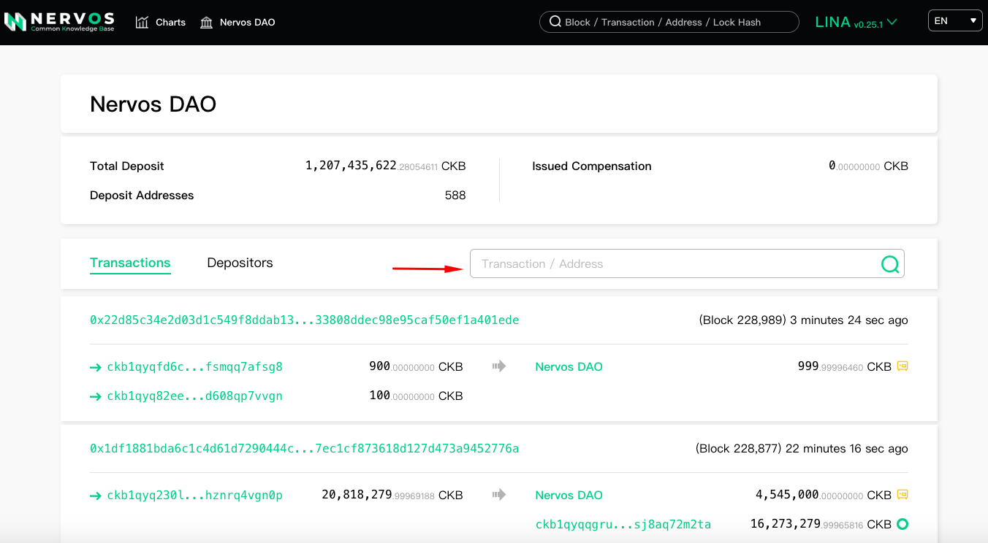Switch to the Depositors tab

(240, 263)
